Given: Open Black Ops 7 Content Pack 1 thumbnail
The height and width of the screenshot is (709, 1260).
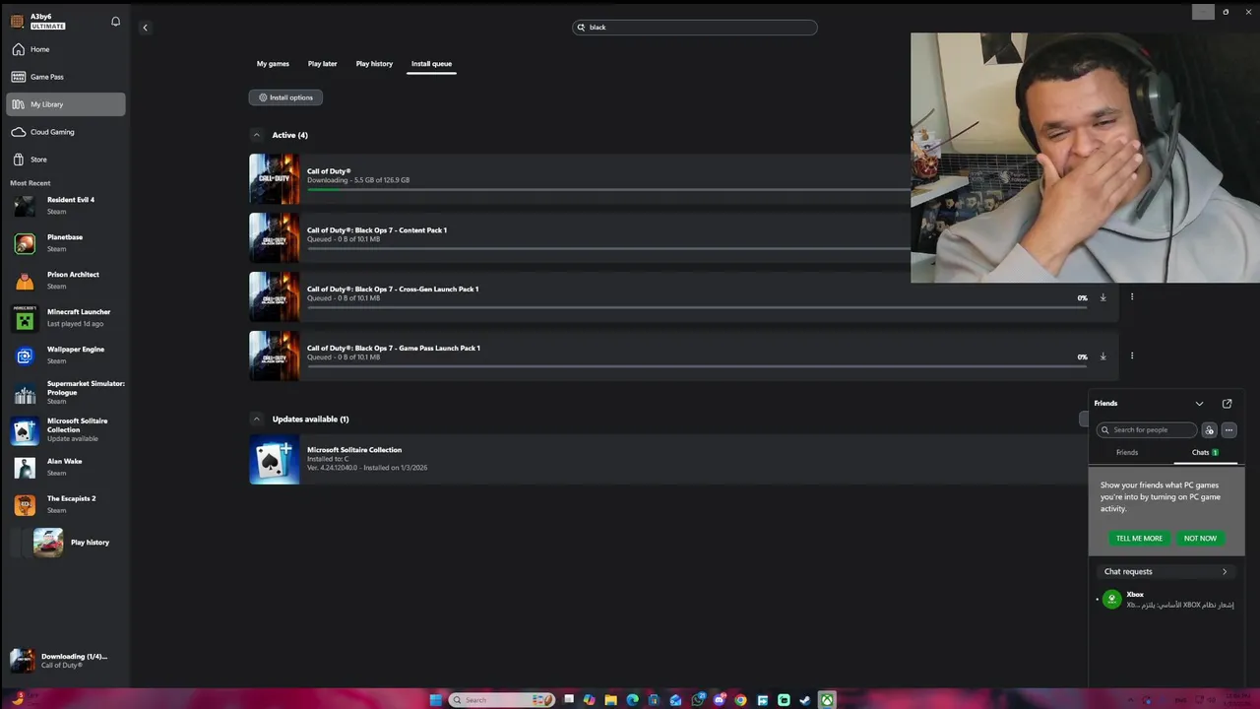Looking at the screenshot, I should click(x=275, y=238).
